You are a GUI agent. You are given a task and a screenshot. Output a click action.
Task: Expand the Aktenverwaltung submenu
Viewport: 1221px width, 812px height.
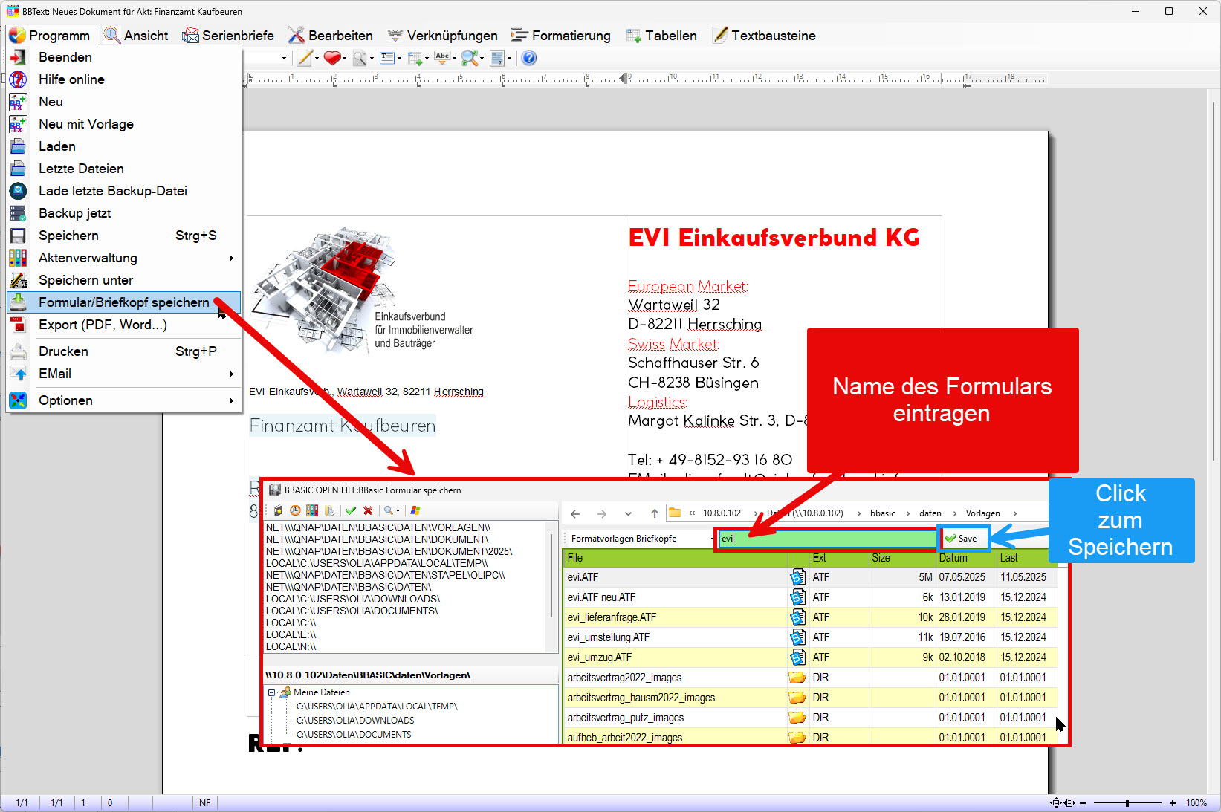pyautogui.click(x=232, y=258)
